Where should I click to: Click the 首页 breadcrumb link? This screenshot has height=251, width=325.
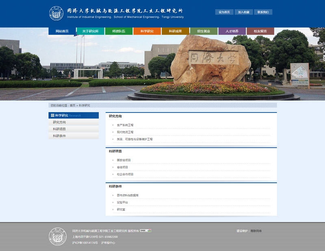[x=72, y=105]
